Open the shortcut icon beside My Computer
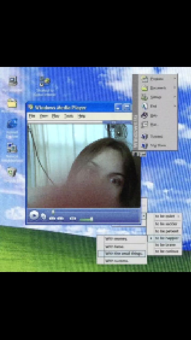Image resolution: width=191 pixels, height=340 pixels. tap(45, 81)
